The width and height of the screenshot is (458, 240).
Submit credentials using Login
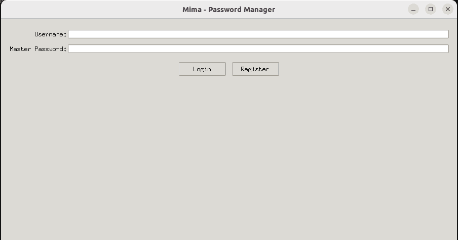click(x=202, y=69)
